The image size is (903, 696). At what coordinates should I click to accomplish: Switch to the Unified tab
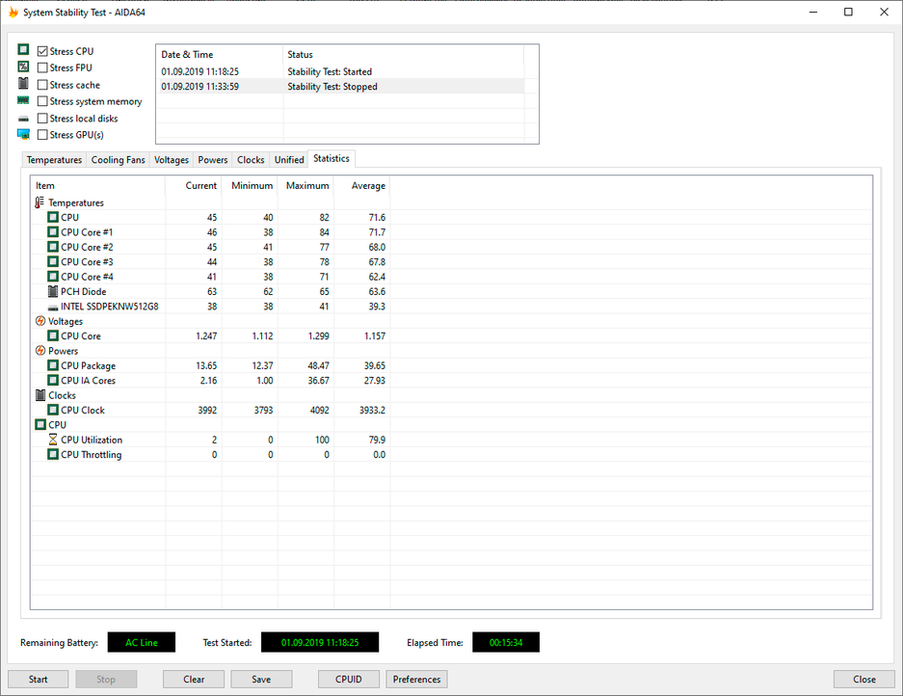point(289,160)
